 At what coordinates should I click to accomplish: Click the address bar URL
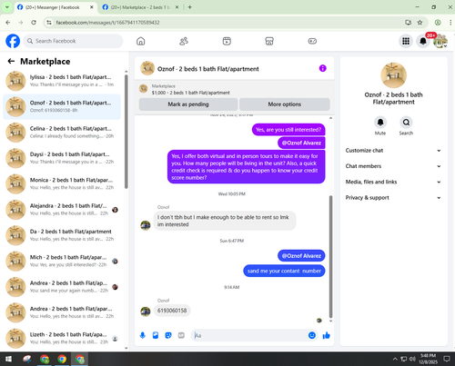click(x=107, y=23)
